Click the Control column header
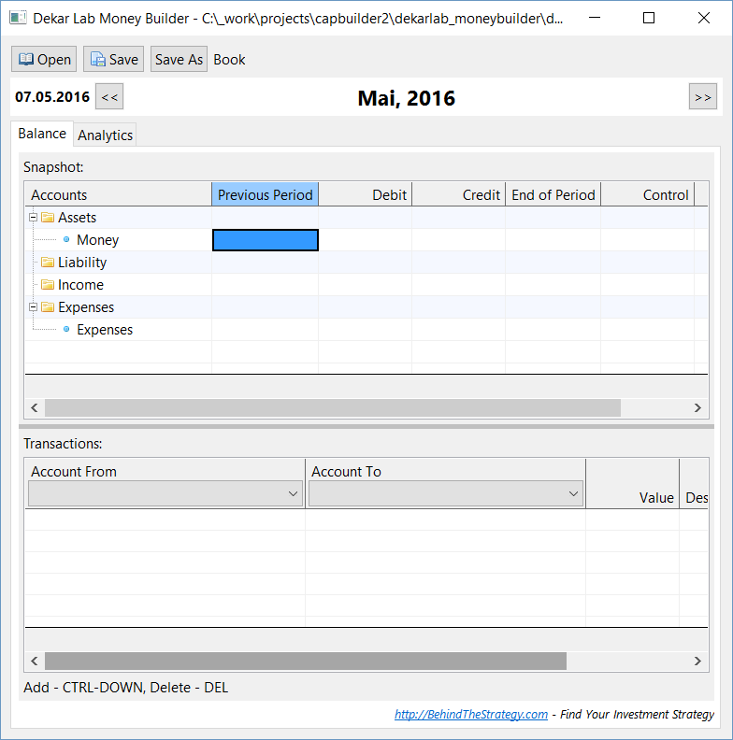 648,194
